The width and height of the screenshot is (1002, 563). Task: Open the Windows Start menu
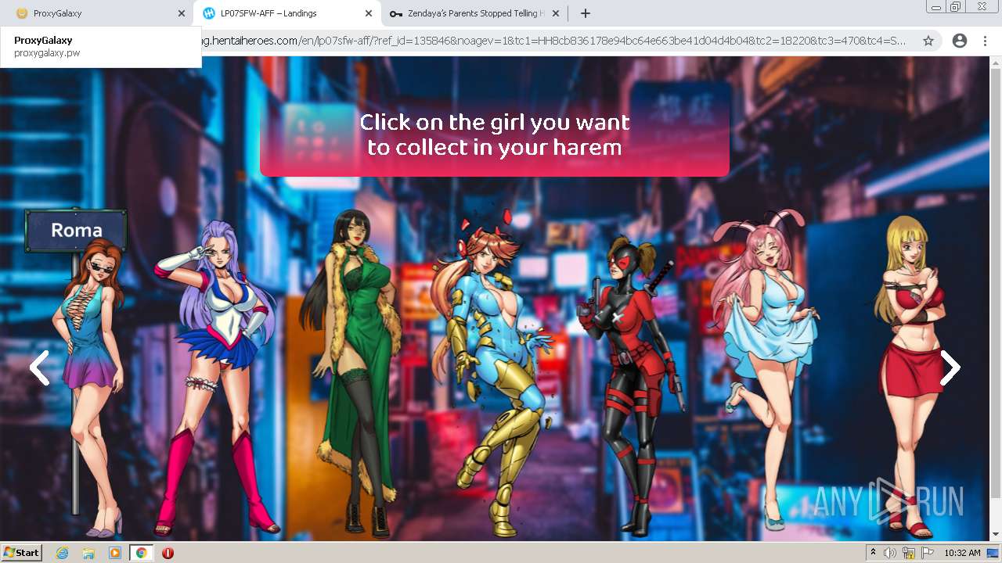point(22,552)
